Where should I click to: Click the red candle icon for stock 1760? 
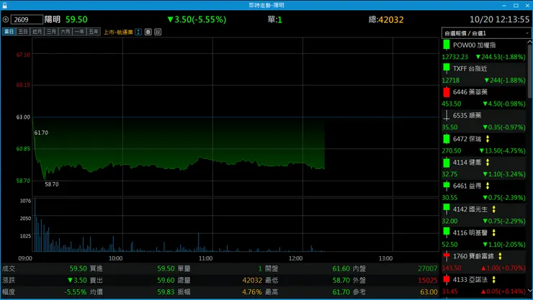[447, 256]
